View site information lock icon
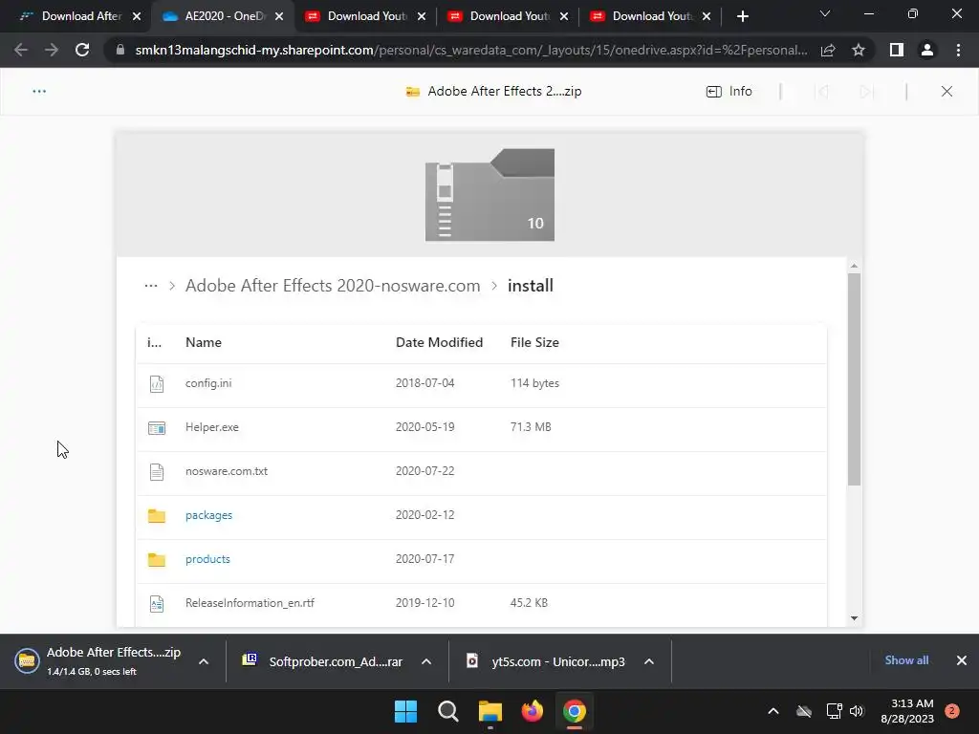 (120, 50)
